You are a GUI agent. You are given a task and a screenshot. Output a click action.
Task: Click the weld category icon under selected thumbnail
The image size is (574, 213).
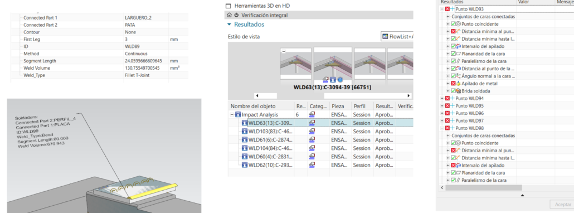[x=326, y=79]
